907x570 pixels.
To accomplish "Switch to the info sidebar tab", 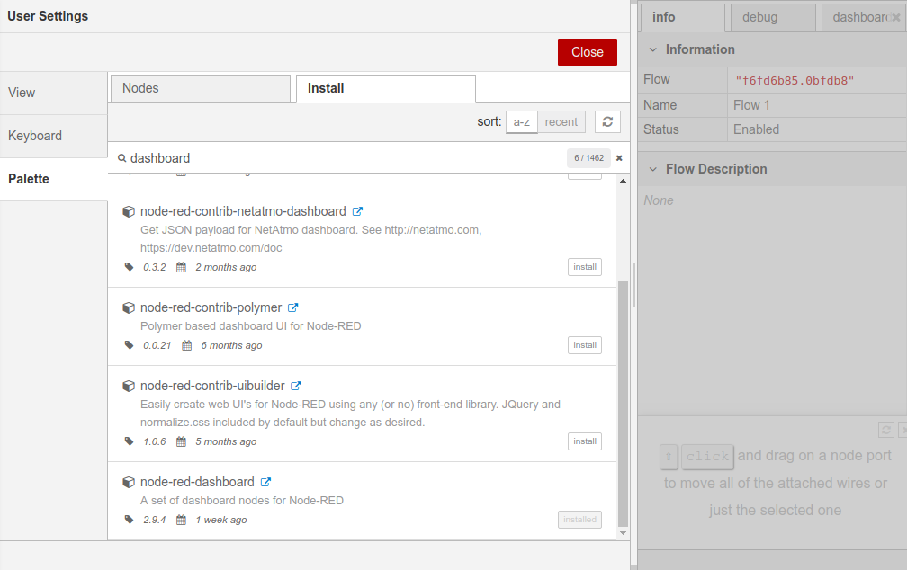I will pyautogui.click(x=683, y=17).
